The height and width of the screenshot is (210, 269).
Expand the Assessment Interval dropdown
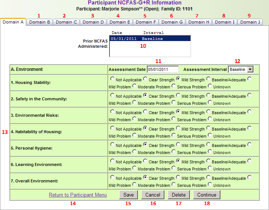click(250, 69)
